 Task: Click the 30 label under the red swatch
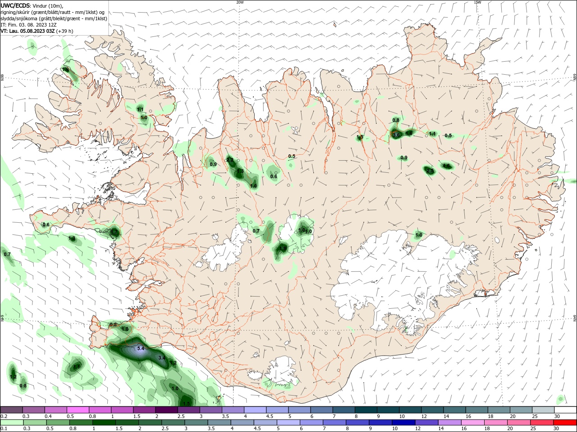coord(556,429)
